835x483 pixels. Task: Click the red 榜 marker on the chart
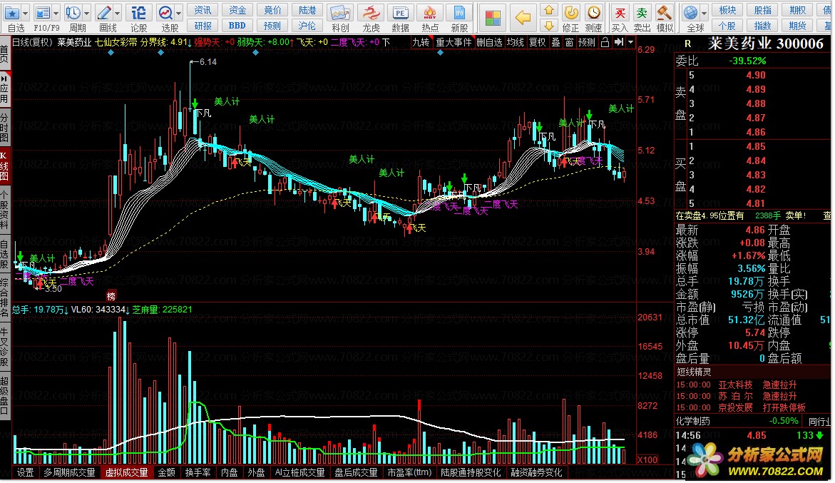tap(111, 296)
